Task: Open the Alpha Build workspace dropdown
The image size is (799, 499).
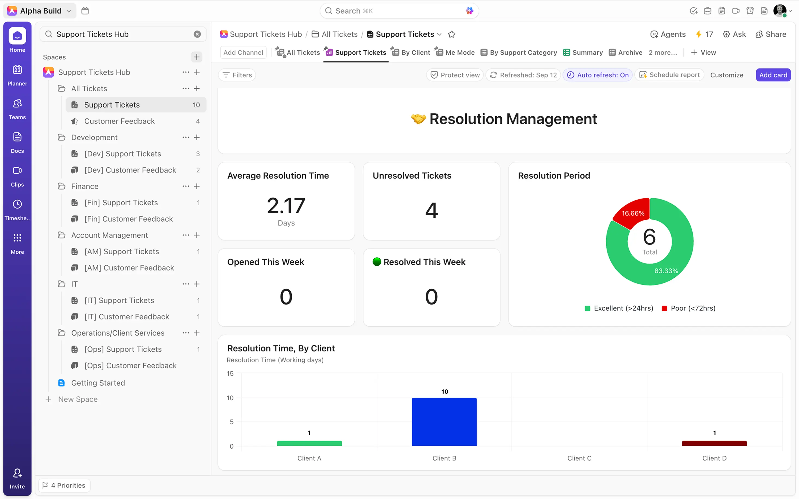Action: pyautogui.click(x=39, y=10)
